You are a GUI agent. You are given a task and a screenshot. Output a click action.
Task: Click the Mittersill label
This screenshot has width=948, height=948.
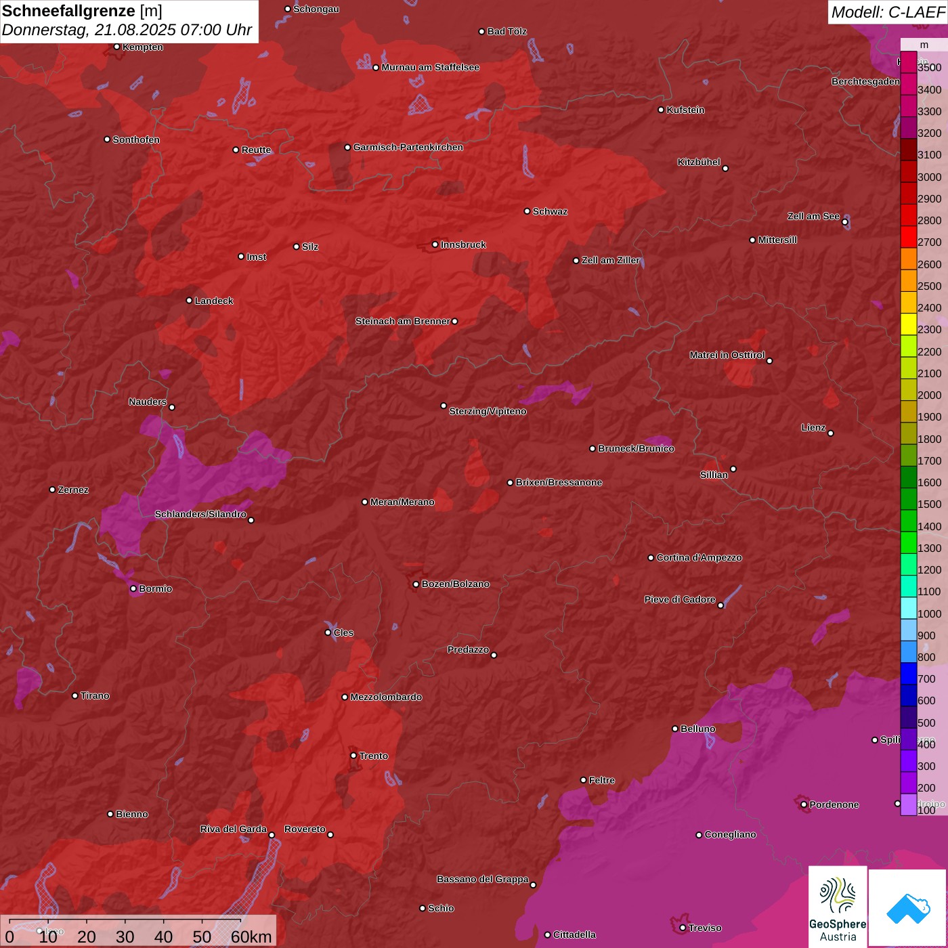[777, 240]
